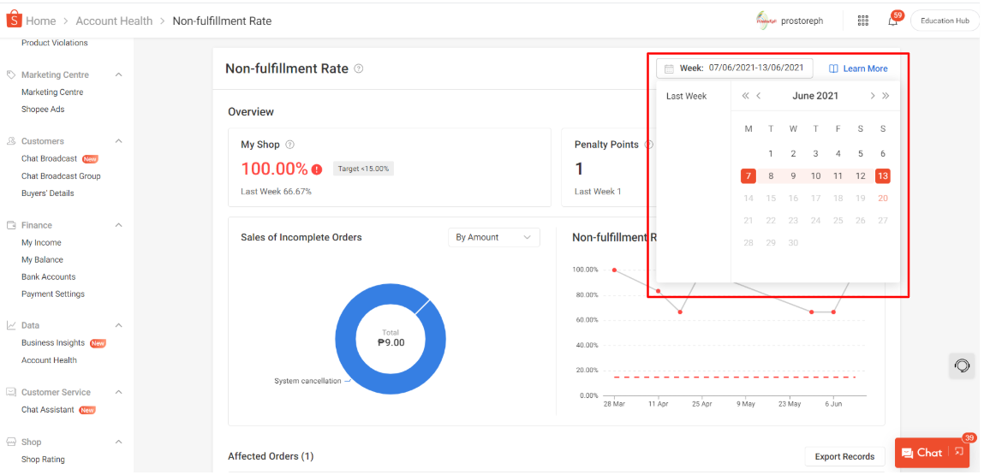Screen dimensions: 984x475
Task: Click the calendar icon in Week picker
Action: (x=669, y=68)
